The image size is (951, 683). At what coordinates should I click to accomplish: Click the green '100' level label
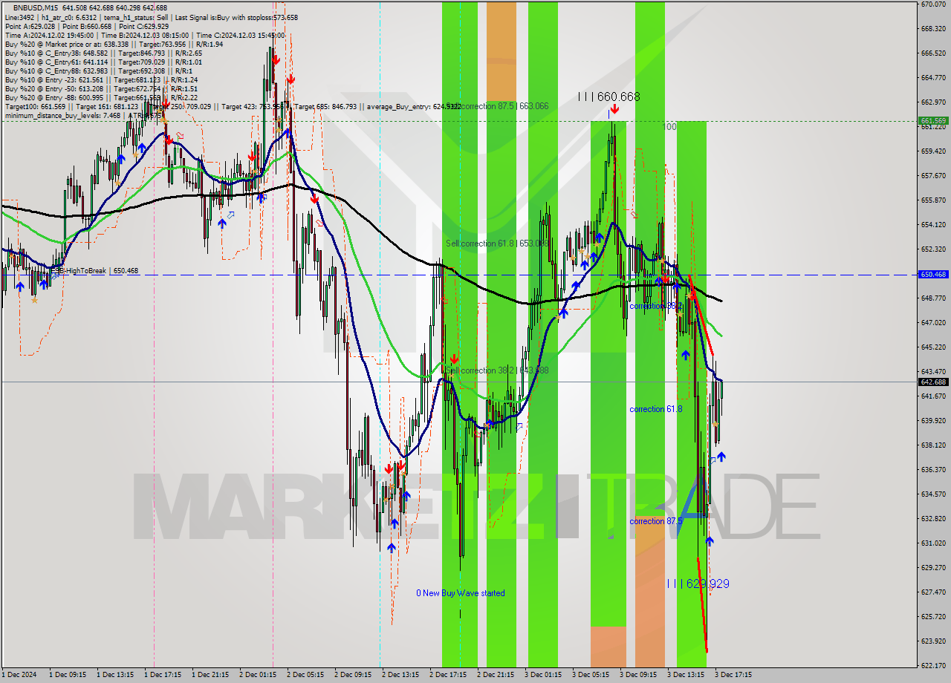pyautogui.click(x=669, y=127)
